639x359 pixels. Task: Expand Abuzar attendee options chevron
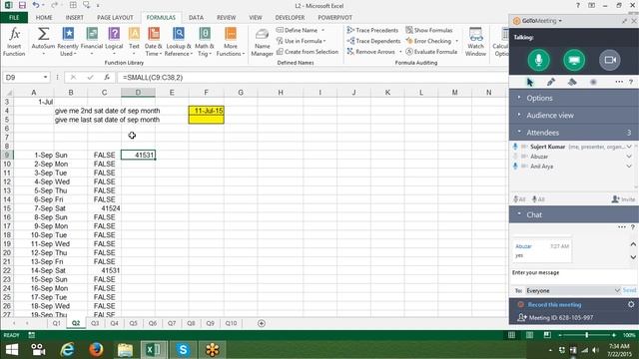(x=629, y=157)
